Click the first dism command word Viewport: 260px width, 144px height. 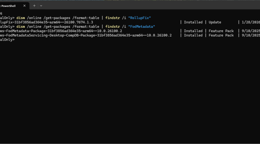point(21,18)
